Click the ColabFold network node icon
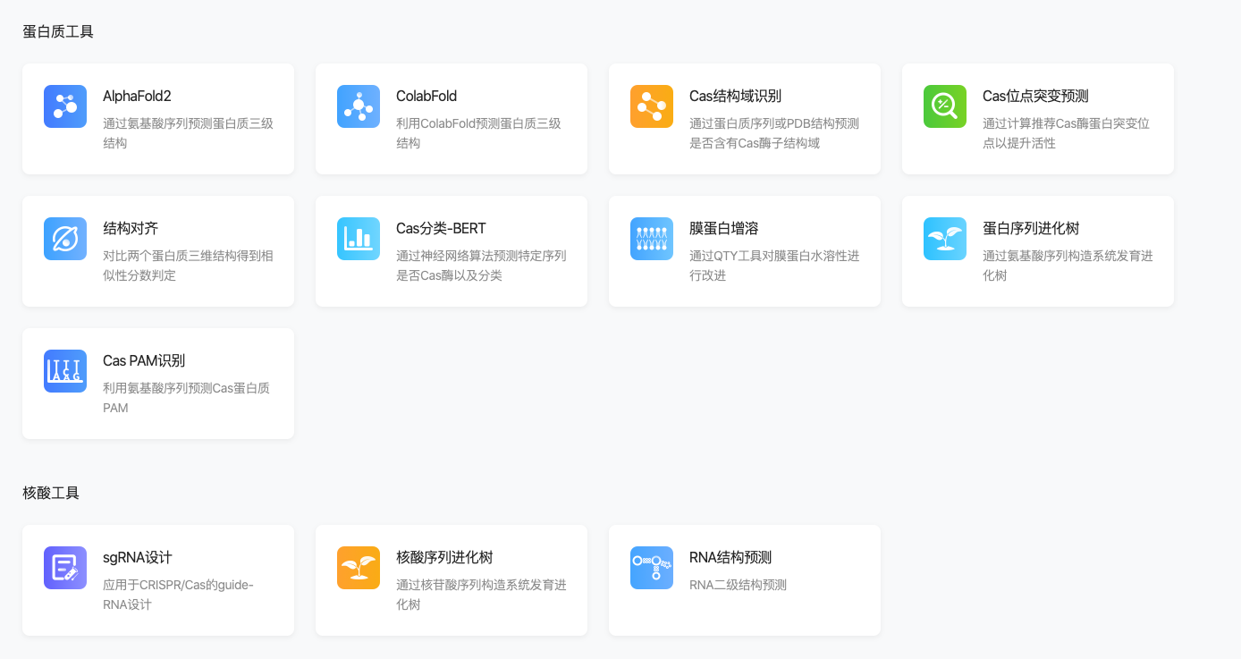 coord(359,106)
